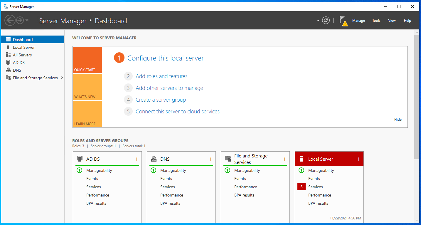Click the Local Server sidebar icon
This screenshot has width=421, height=225.
pos(8,47)
